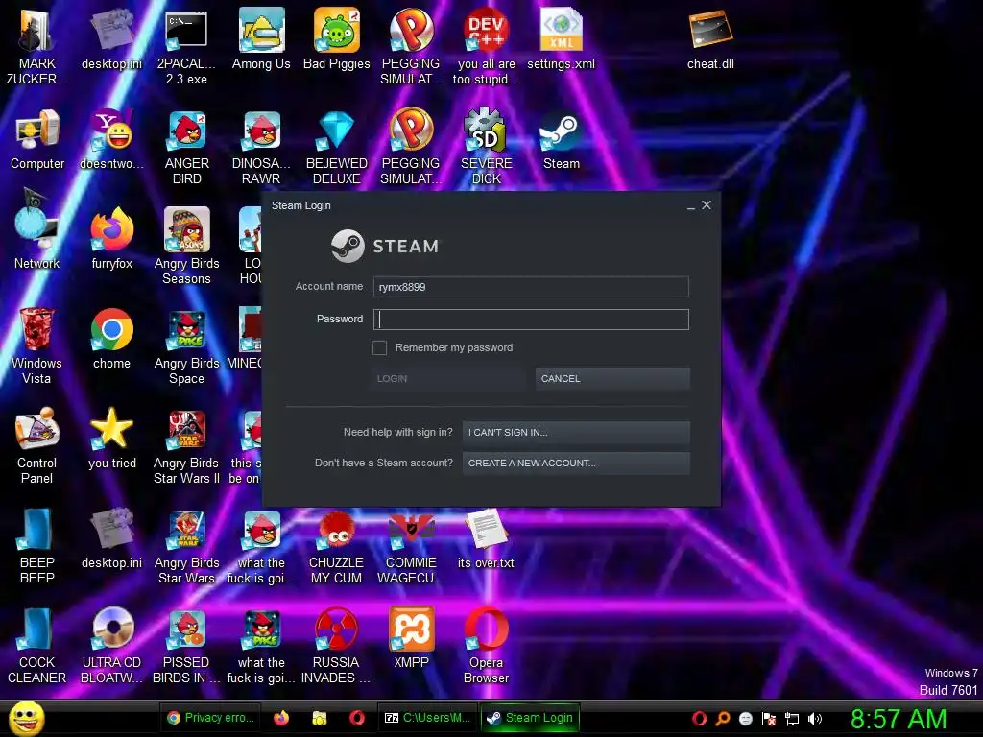983x737 pixels.
Task: Select the settings.xml file icon
Action: click(561, 38)
